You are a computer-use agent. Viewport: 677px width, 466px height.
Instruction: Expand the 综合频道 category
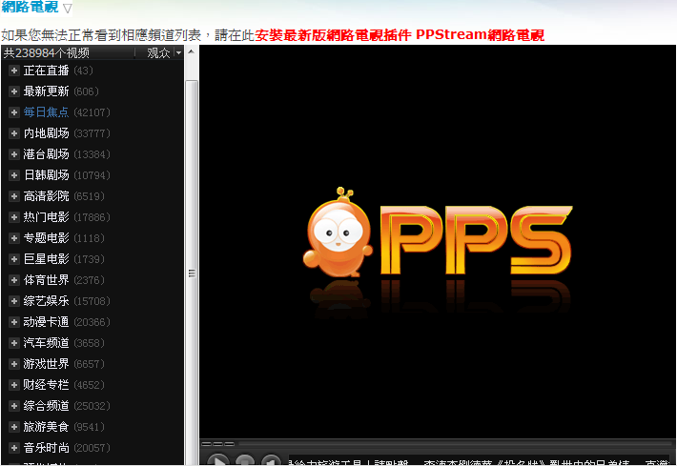13,406
